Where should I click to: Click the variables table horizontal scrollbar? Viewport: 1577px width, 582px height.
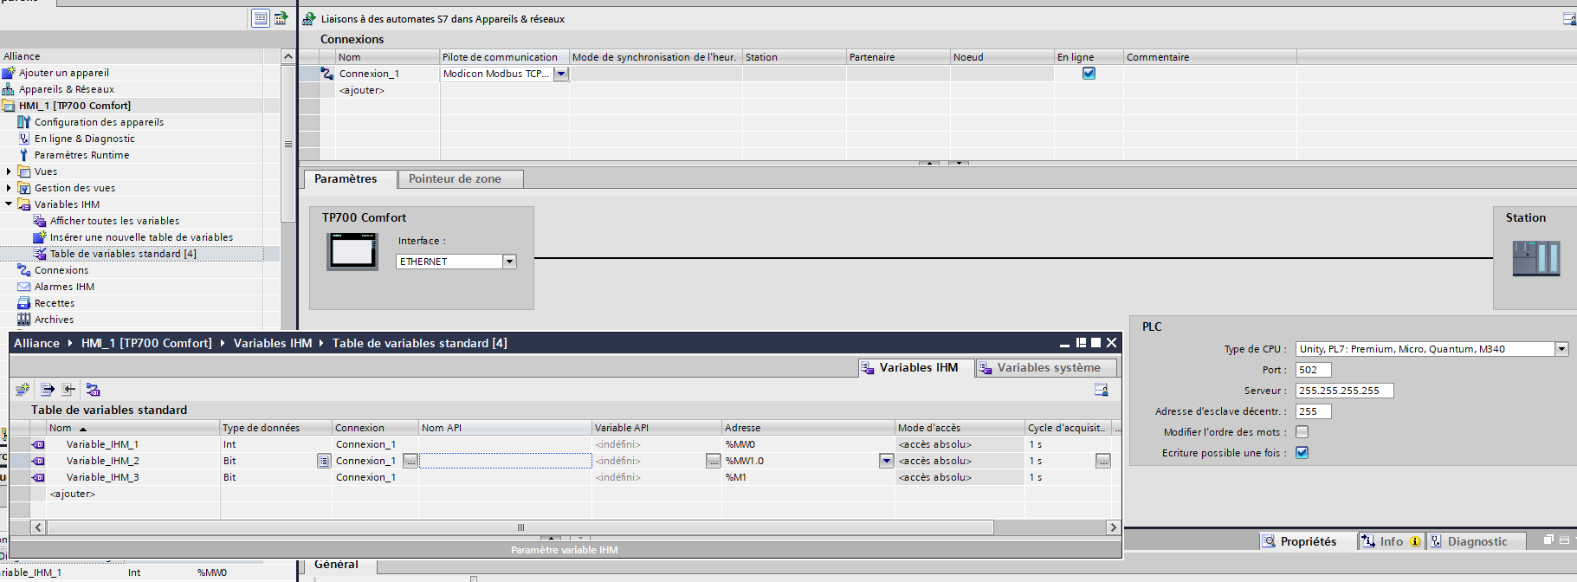pos(520,527)
